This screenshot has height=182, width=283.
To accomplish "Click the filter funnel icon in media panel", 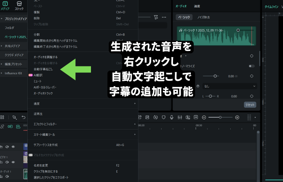I will coord(156,17).
